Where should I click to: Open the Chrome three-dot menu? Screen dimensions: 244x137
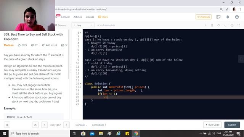pos(240,9)
